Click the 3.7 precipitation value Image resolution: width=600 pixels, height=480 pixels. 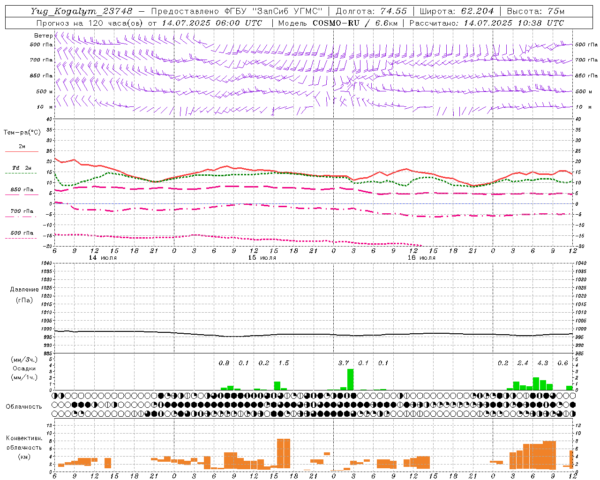point(344,363)
